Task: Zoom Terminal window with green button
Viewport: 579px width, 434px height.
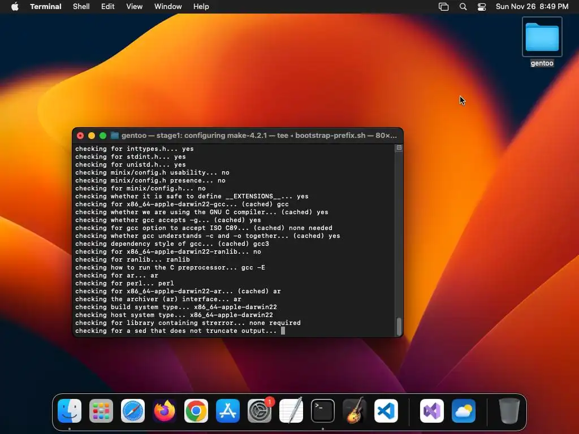Action: point(103,136)
